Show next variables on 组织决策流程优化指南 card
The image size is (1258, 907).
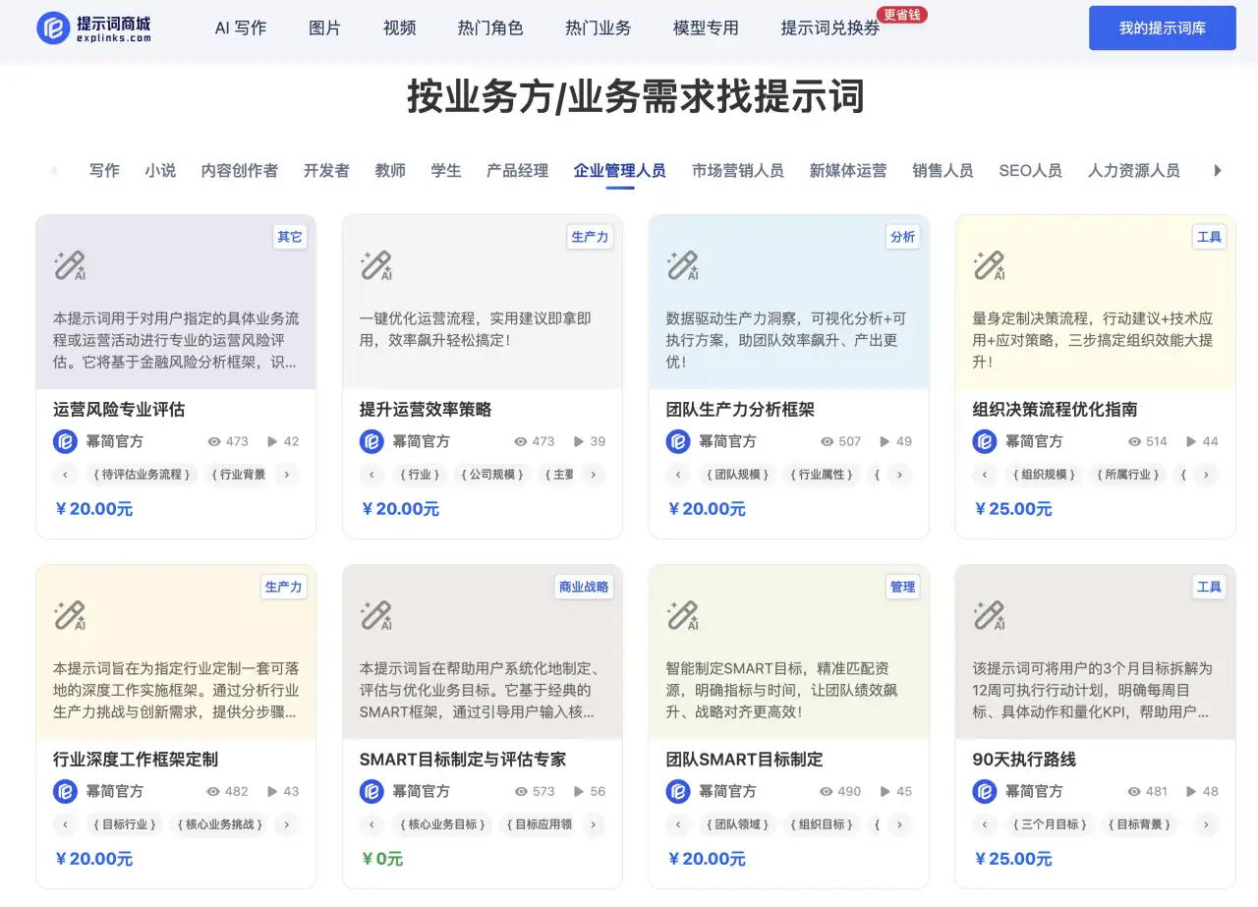click(x=1206, y=475)
